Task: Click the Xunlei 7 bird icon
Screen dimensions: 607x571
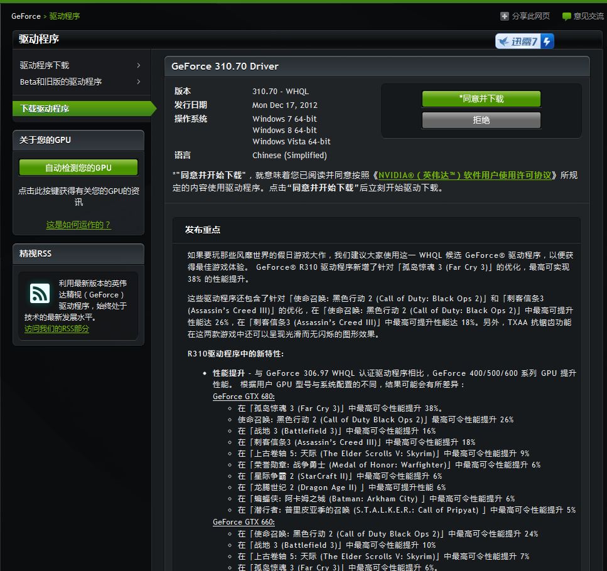Action: click(503, 41)
